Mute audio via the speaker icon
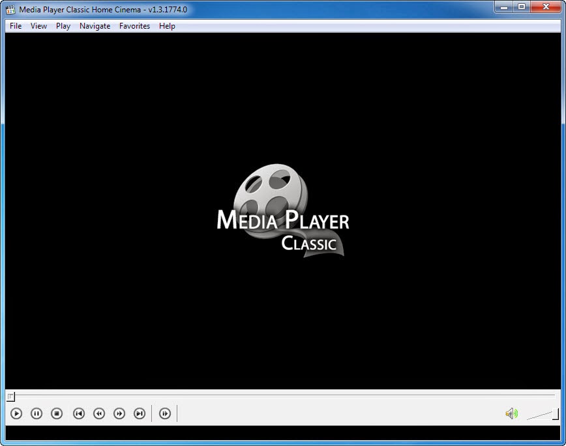The height and width of the screenshot is (446, 566). click(511, 413)
